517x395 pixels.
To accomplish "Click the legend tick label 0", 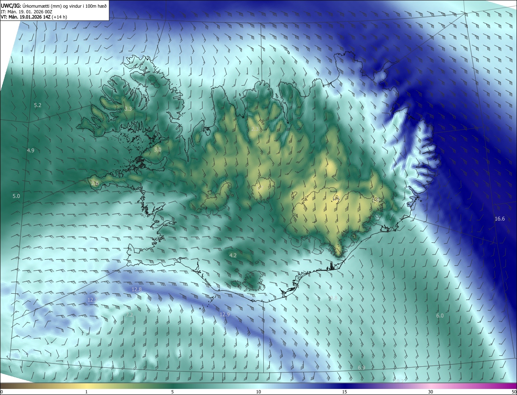I will (2, 392).
